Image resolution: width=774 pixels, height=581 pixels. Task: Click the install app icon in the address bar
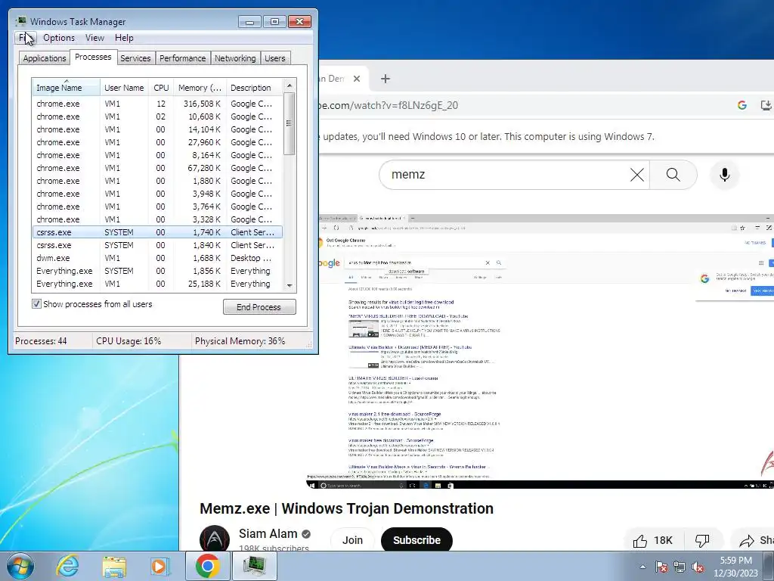[766, 104]
